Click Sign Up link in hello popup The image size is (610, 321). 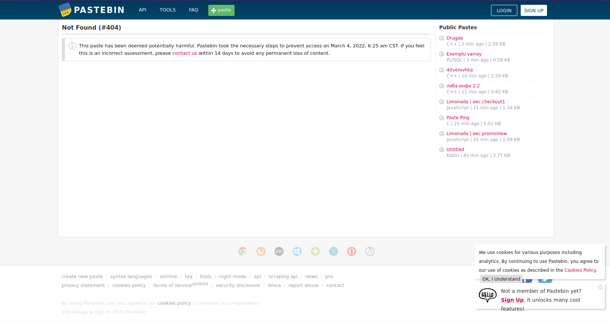512,300
